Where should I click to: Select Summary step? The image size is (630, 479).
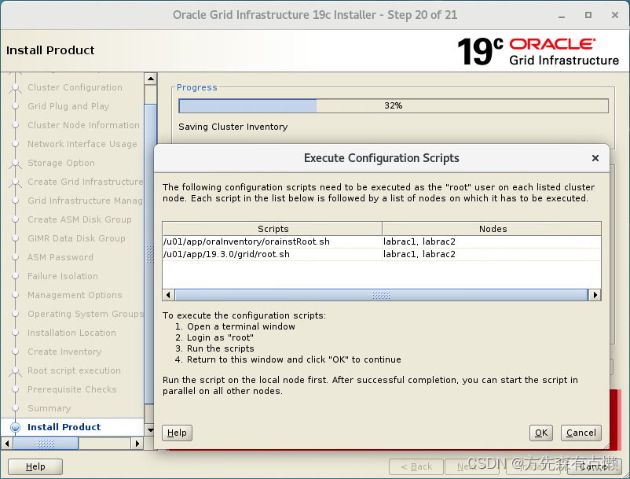[49, 409]
